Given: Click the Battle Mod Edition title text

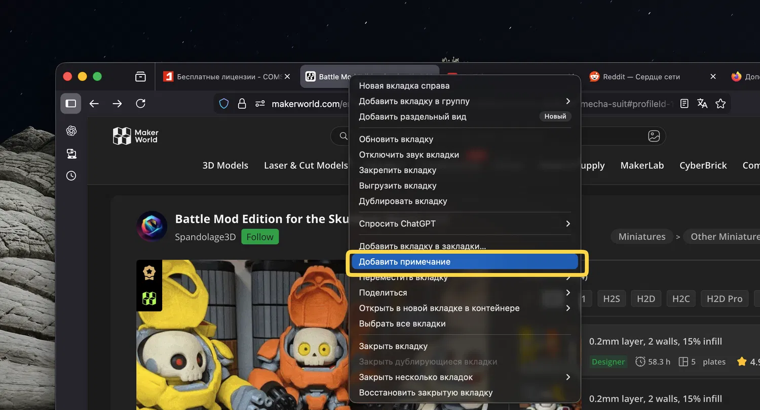Looking at the screenshot, I should pyautogui.click(x=262, y=219).
